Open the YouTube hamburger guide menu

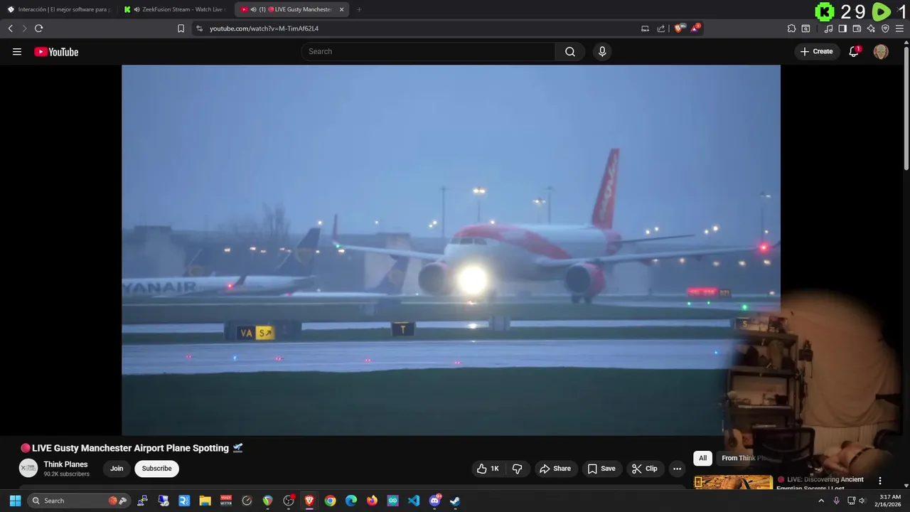[x=17, y=51]
